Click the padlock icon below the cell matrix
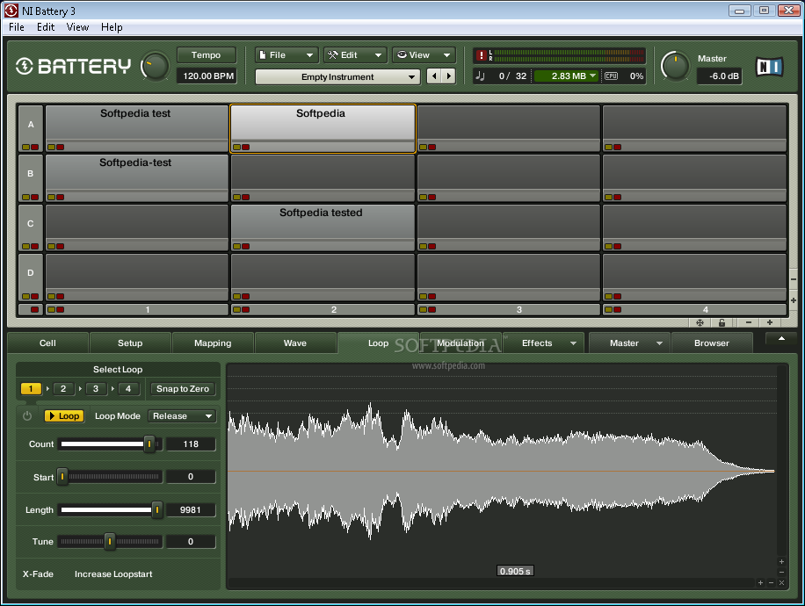 [x=722, y=322]
